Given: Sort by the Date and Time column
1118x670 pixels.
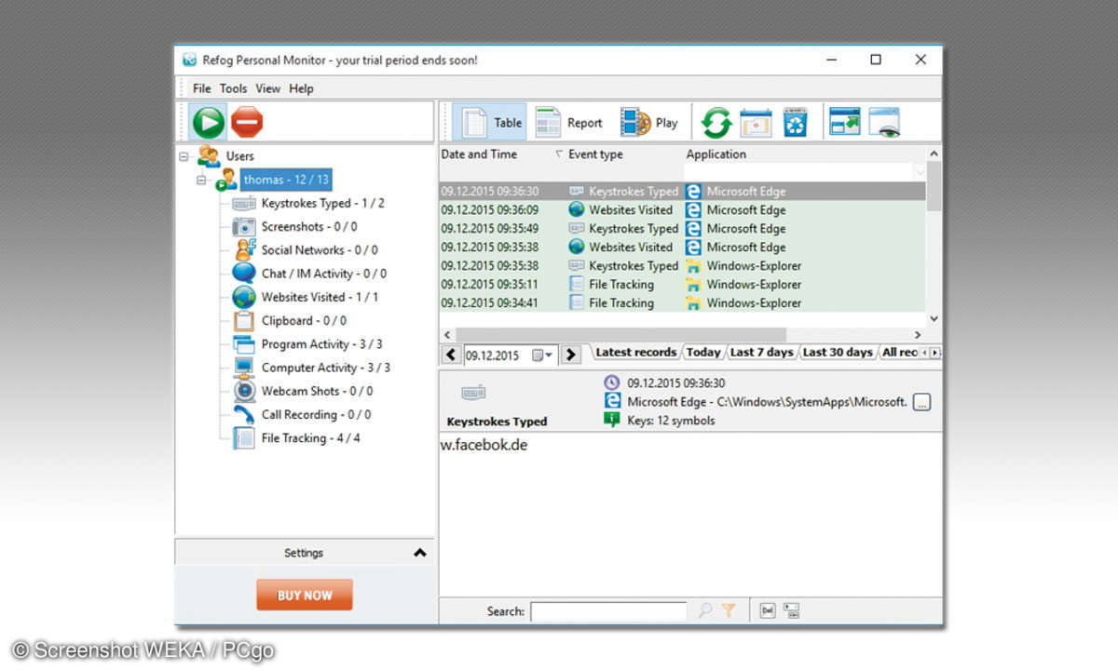Looking at the screenshot, I should pyautogui.click(x=479, y=154).
